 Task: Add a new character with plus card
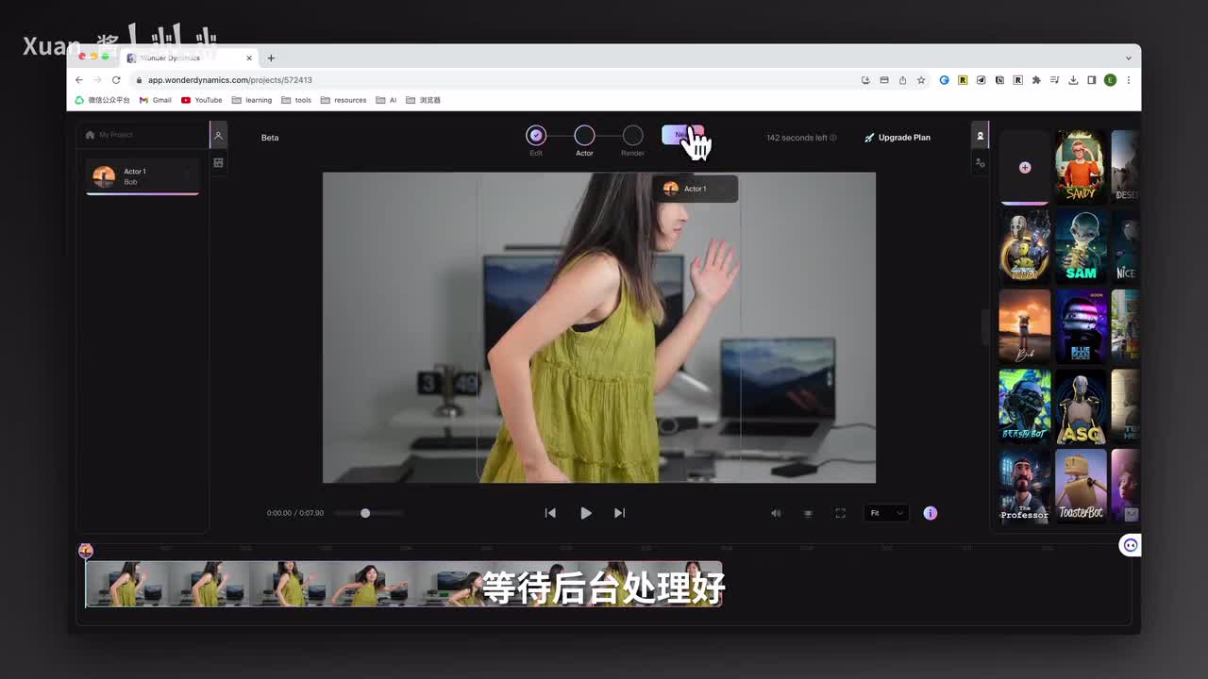point(1024,167)
